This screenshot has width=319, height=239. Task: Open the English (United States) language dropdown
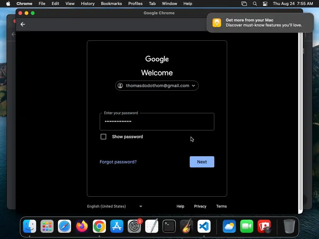point(115,206)
